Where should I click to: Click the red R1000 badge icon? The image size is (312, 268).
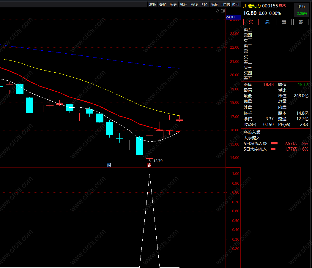pyautogui.click(x=283, y=6)
